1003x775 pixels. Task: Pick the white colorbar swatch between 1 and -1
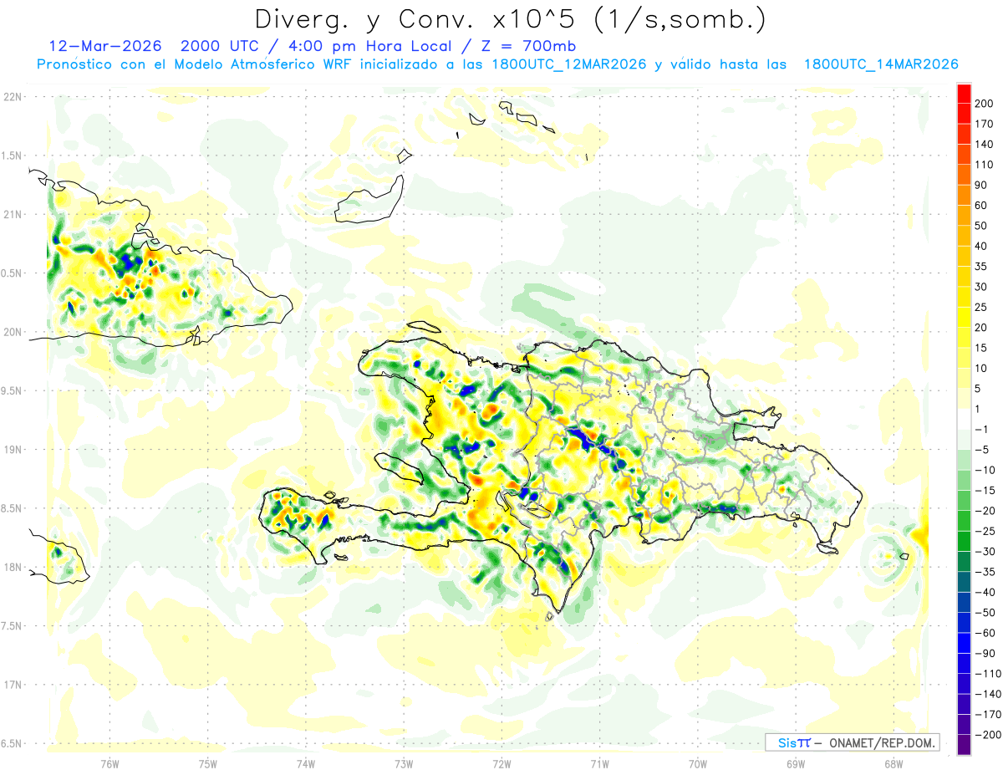point(964,419)
